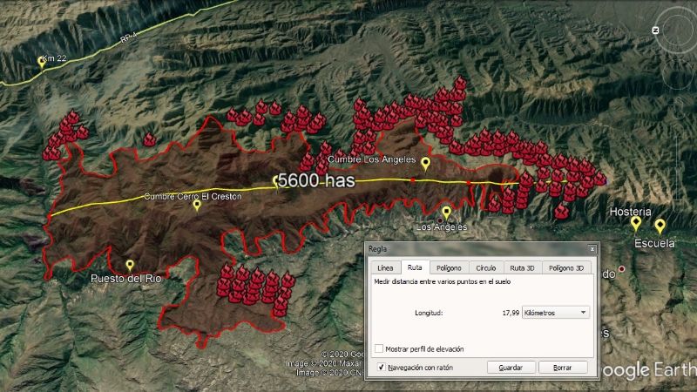
Task: Click the Puesto del Rio placemark pin
Action: click(130, 265)
